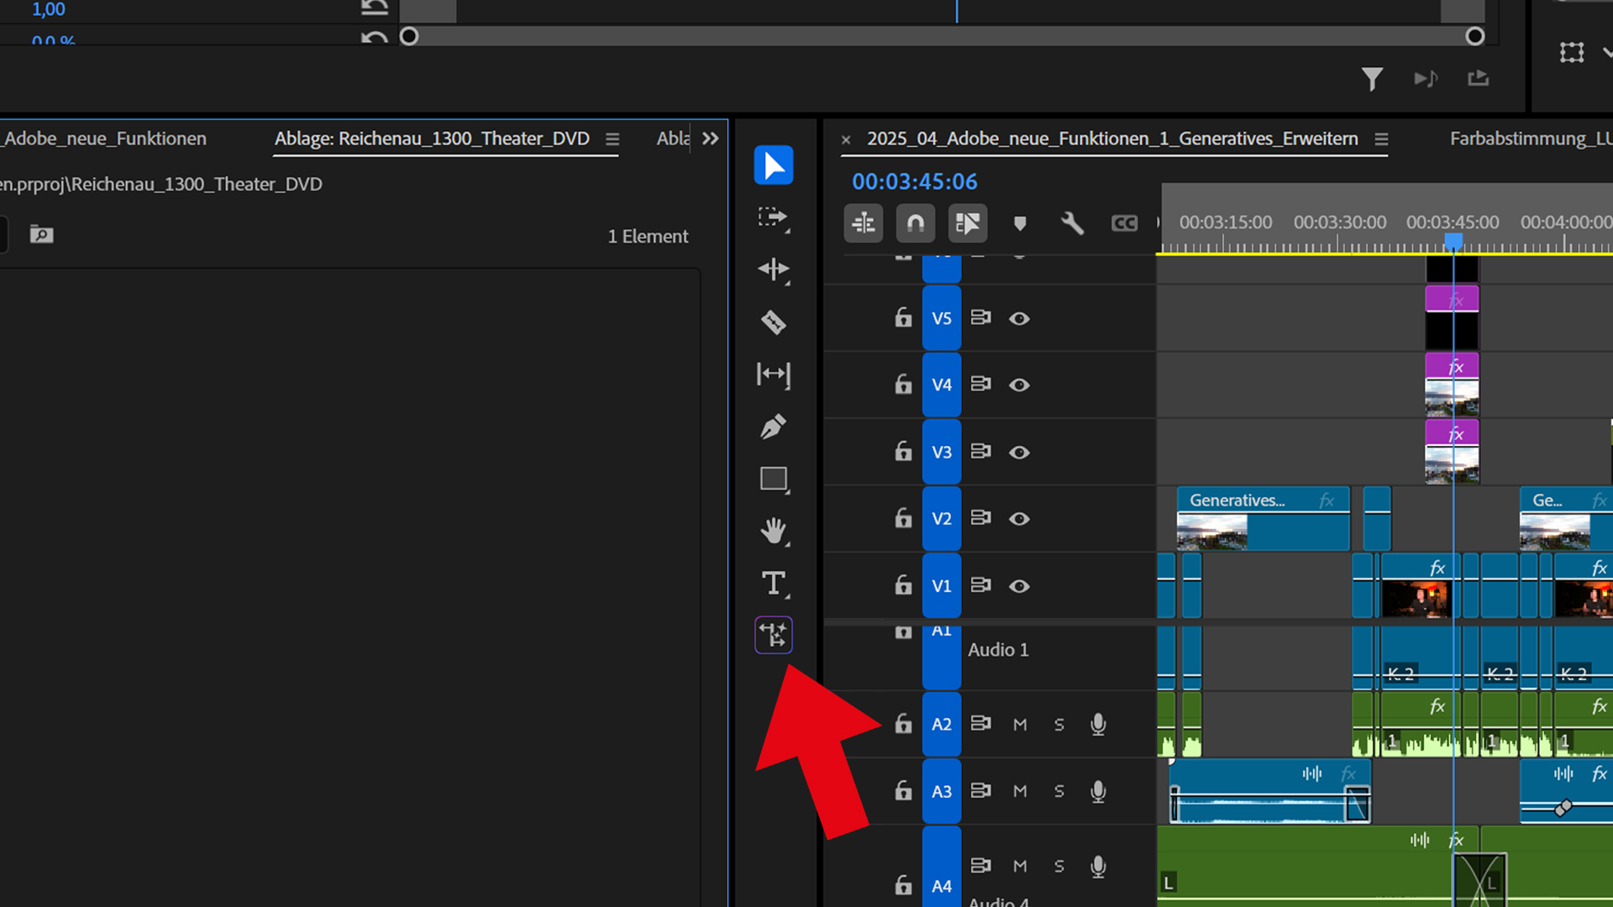
Task: Switch to Ablage: Reichenau_1300_Theater_DVD tab
Action: tap(432, 139)
